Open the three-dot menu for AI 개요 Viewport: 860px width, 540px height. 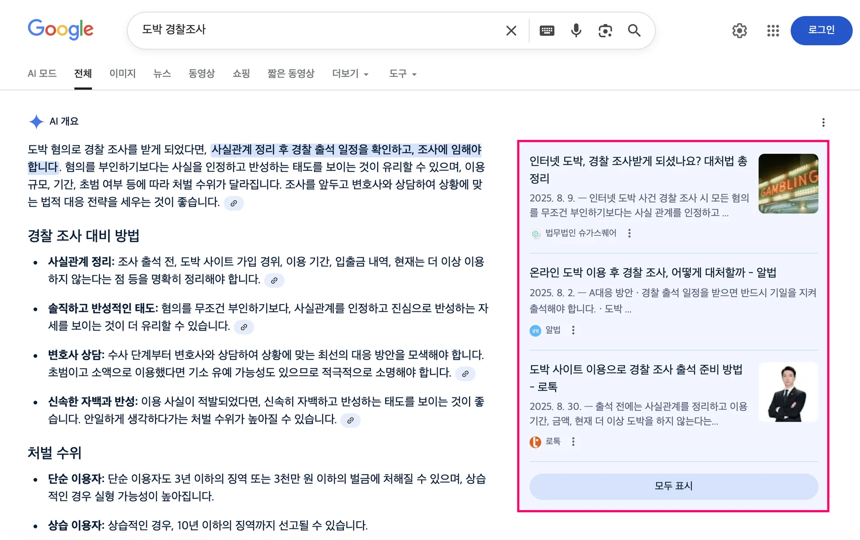point(823,123)
